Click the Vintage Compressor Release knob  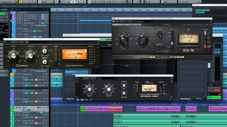point(45,62)
